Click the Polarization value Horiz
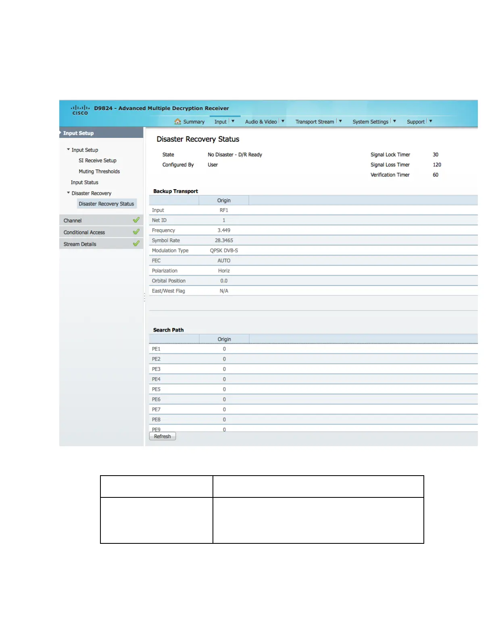Screen dimensions: 494x639 224,271
